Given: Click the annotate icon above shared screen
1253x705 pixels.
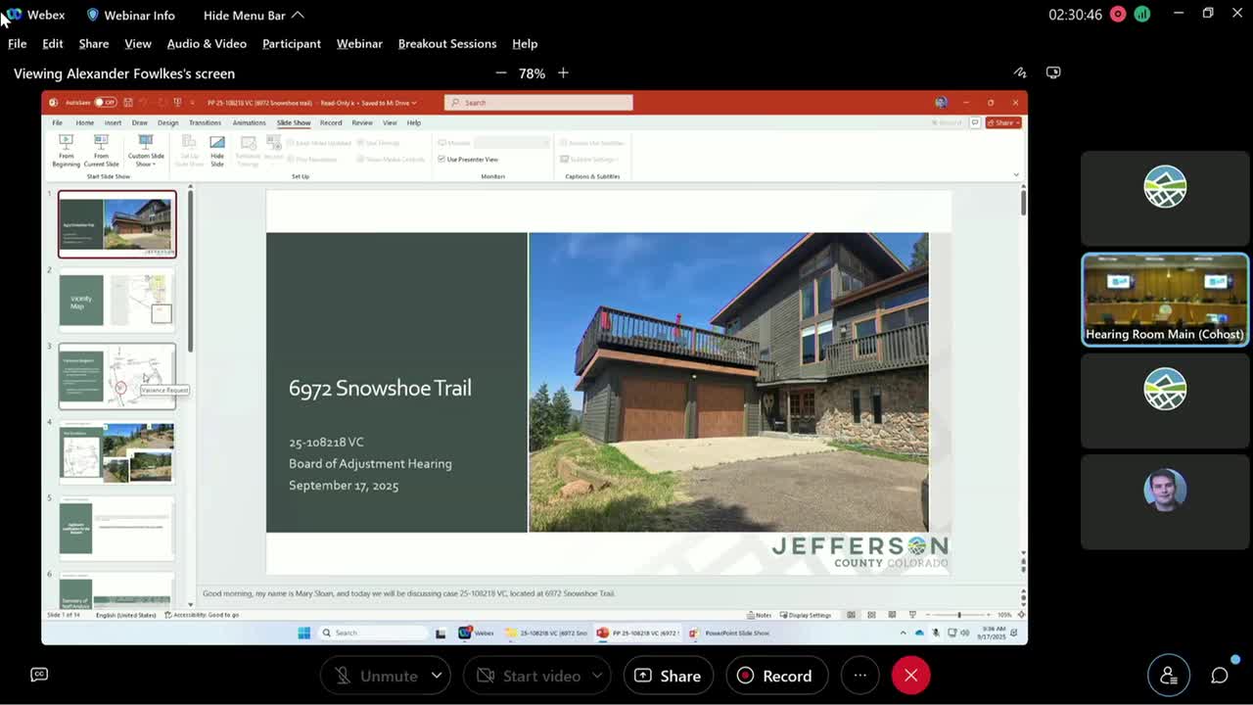Looking at the screenshot, I should point(1020,72).
